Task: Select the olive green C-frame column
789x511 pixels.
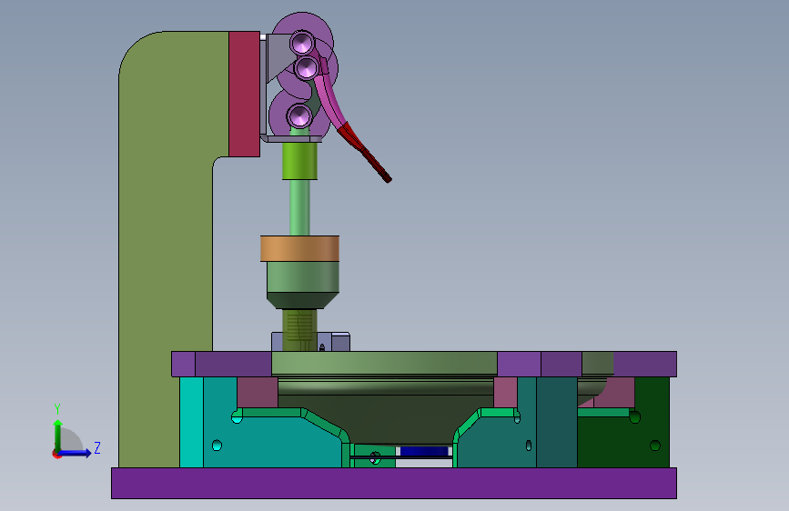Action: [x=166, y=252]
